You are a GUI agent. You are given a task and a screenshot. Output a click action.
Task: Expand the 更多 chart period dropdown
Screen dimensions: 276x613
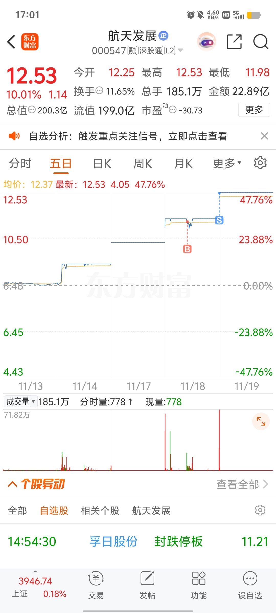coord(227,163)
